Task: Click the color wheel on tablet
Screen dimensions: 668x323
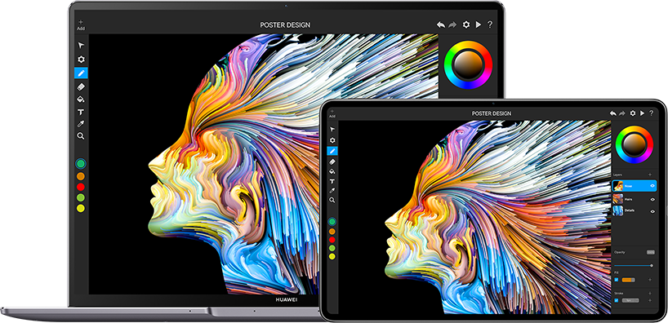Action: coord(635,144)
